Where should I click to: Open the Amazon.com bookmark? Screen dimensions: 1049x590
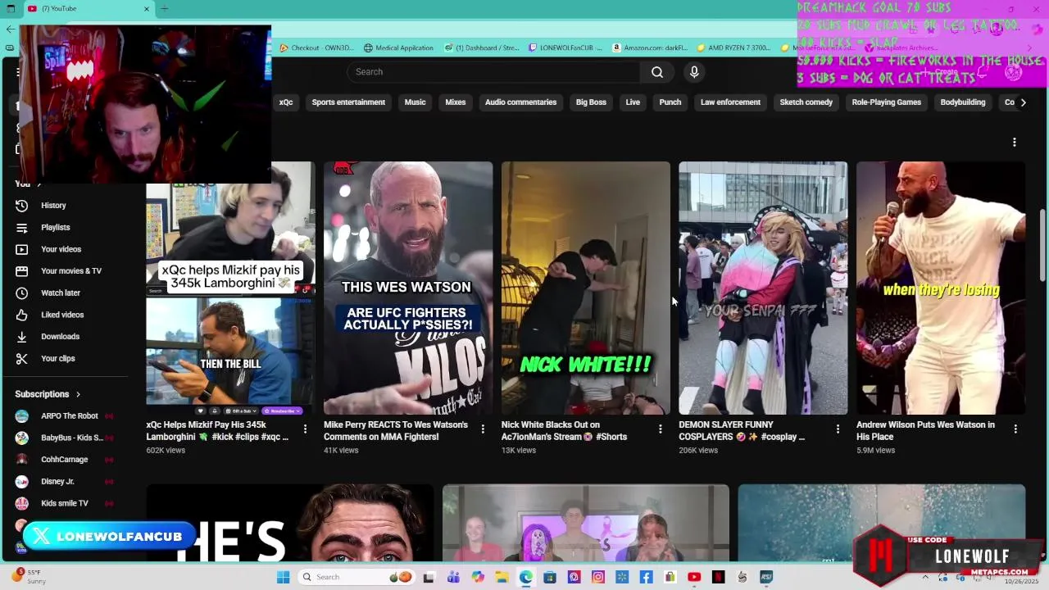[650, 48]
